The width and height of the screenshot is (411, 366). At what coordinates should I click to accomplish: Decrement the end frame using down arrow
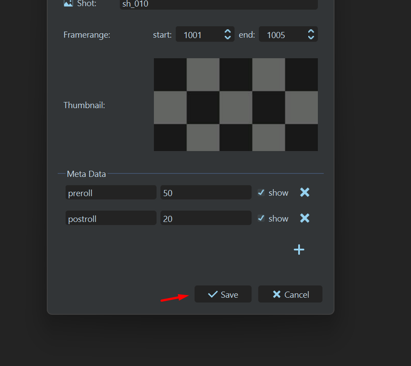[311, 38]
